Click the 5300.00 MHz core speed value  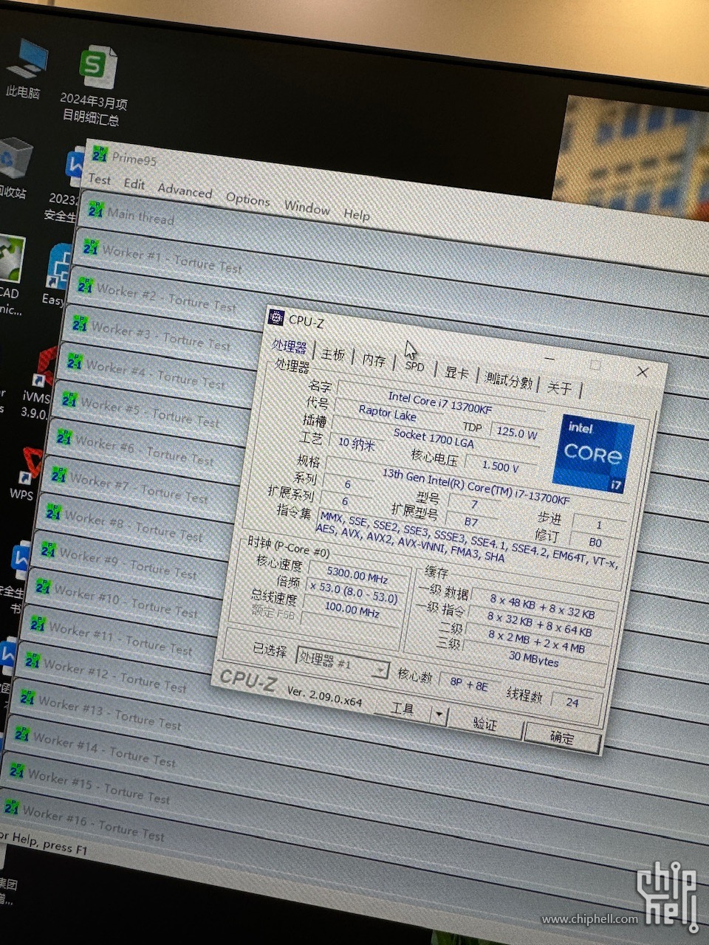357,574
